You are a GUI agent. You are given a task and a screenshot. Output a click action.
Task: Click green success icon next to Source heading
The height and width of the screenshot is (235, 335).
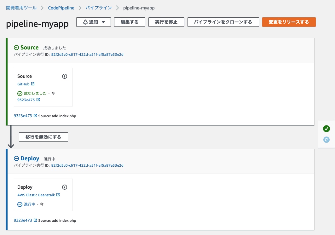[x=16, y=48]
